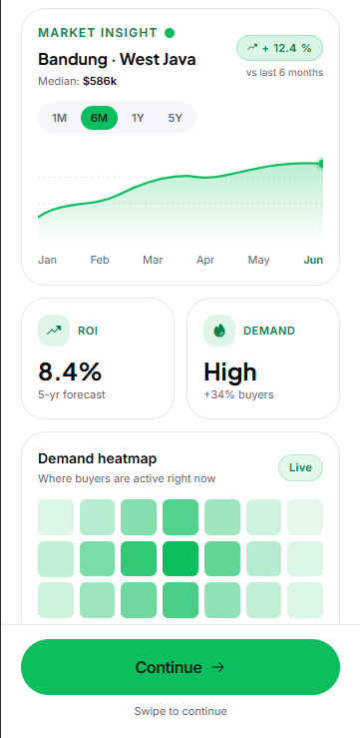Click the Jan label on the chart axis

[x=47, y=260]
